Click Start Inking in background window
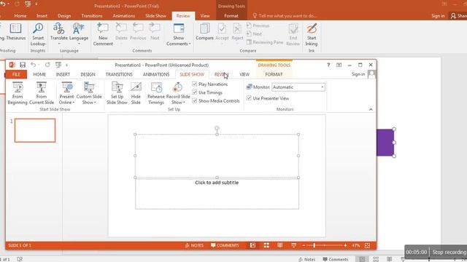This screenshot has width=467, height=262. point(312,34)
